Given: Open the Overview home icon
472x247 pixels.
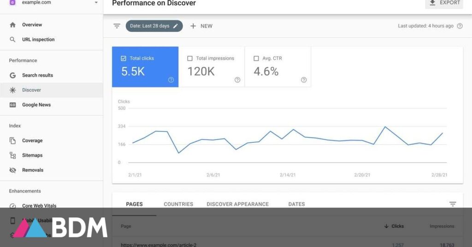Looking at the screenshot, I should pos(12,25).
